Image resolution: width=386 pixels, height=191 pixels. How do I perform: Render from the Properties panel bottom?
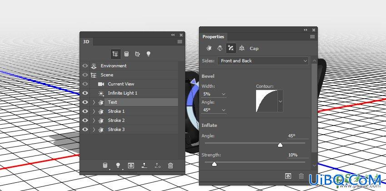tap(288, 176)
